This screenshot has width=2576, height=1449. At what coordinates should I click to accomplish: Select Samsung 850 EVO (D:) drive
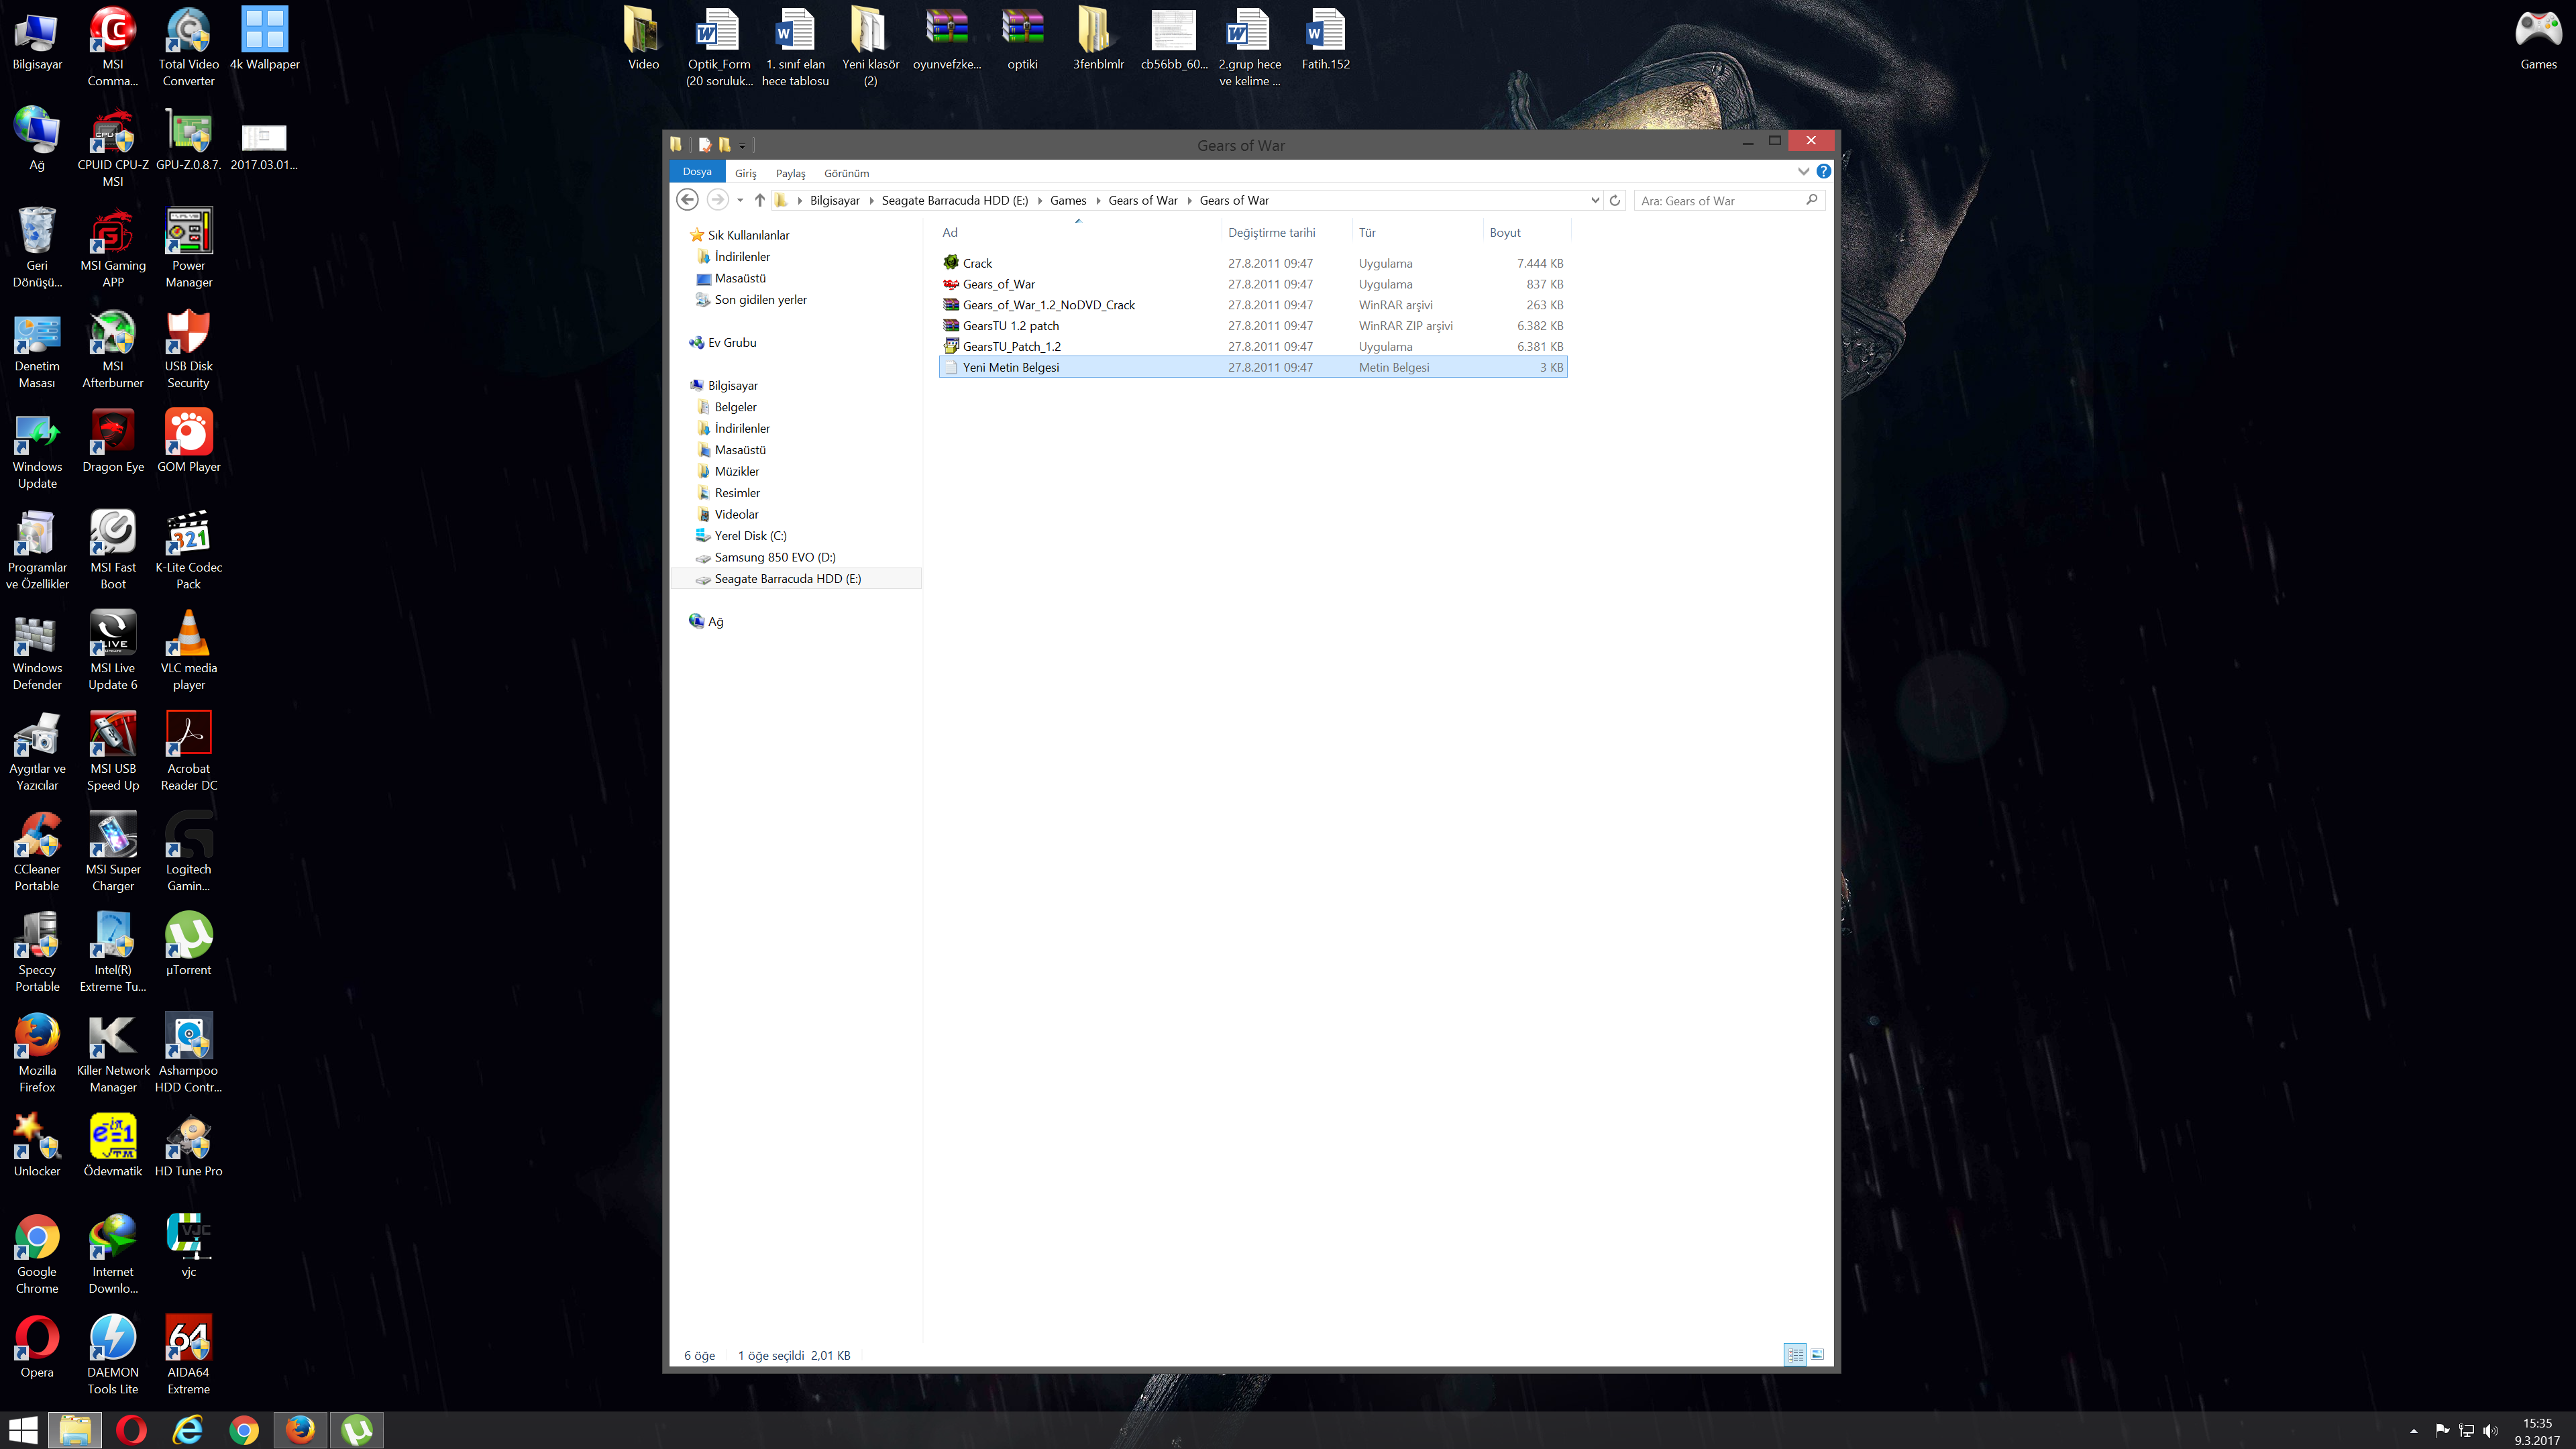click(x=775, y=558)
